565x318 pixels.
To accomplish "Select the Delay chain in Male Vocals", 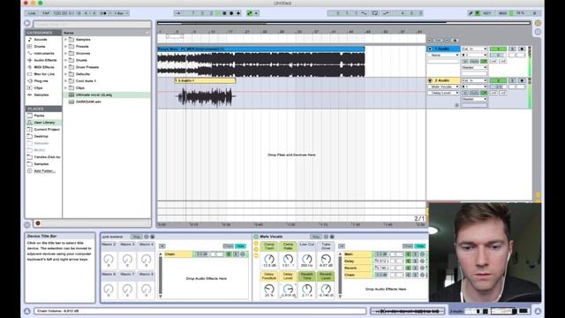I will click(x=358, y=261).
